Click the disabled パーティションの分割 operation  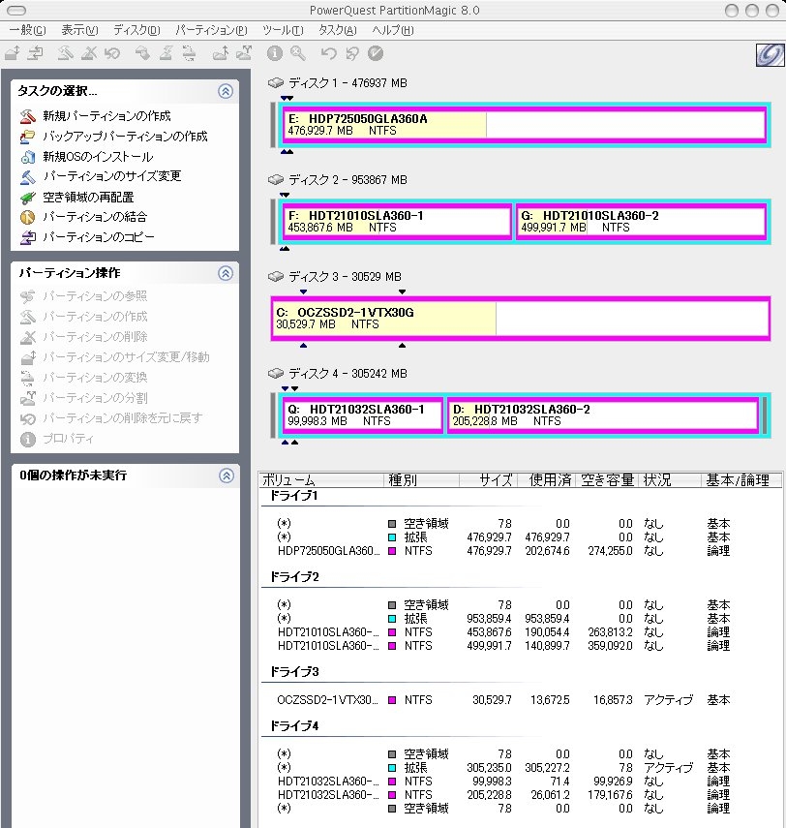95,398
